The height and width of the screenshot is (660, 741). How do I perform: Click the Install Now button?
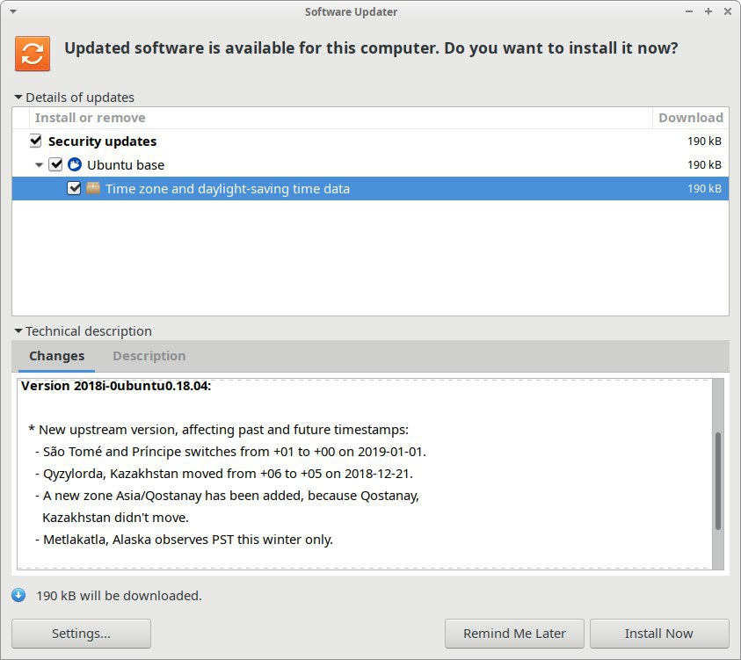pos(659,634)
